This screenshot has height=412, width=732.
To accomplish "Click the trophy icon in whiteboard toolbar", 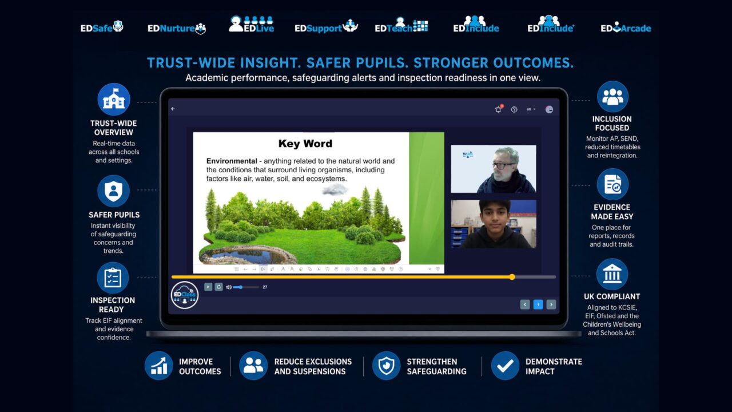I will click(x=392, y=269).
